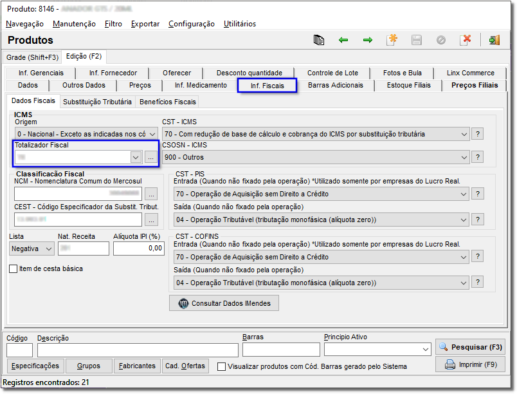517x394 pixels.
Task: Open the Navegação menu
Action: 24,24
